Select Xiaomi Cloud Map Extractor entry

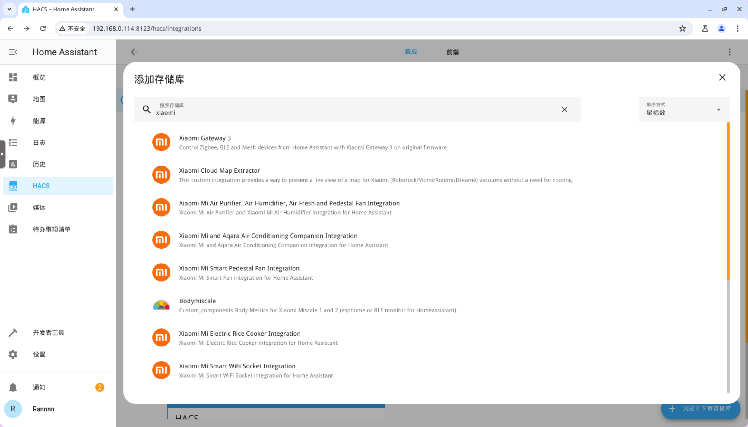(x=220, y=171)
